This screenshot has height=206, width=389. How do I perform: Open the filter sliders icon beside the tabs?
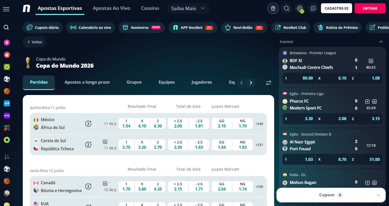pos(269,83)
